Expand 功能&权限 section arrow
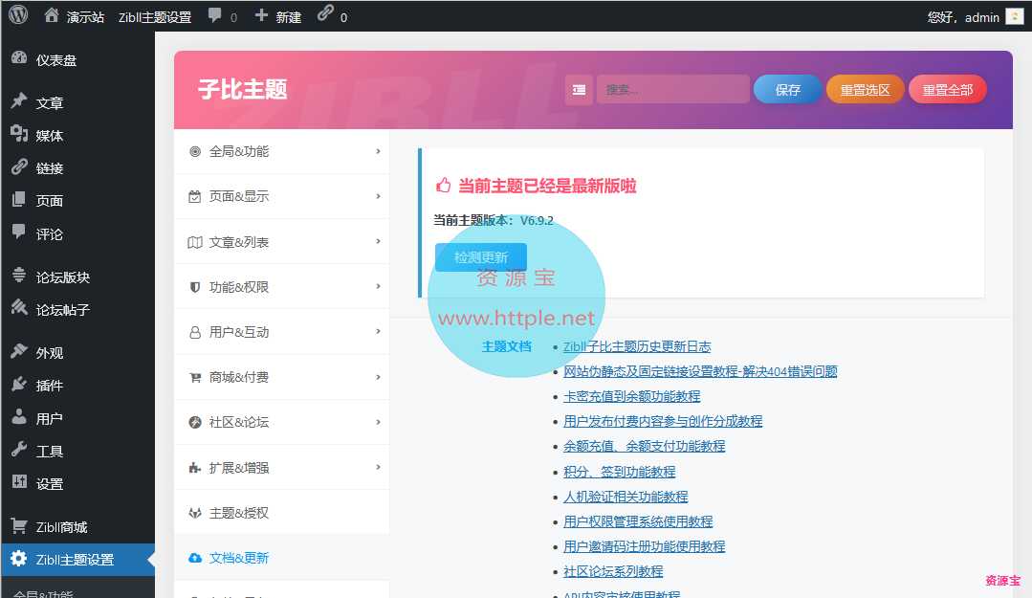The height and width of the screenshot is (598, 1032). [x=378, y=286]
